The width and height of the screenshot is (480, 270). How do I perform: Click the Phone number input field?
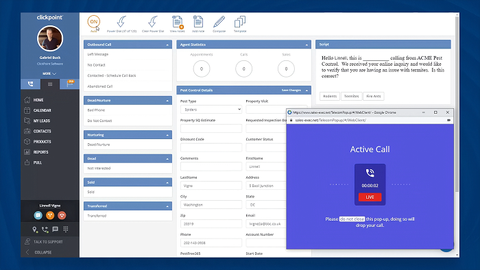coord(211,243)
